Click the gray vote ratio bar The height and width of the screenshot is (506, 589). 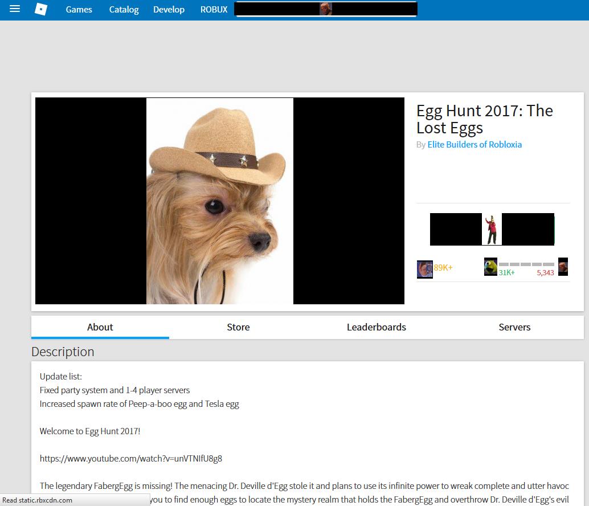(526, 264)
